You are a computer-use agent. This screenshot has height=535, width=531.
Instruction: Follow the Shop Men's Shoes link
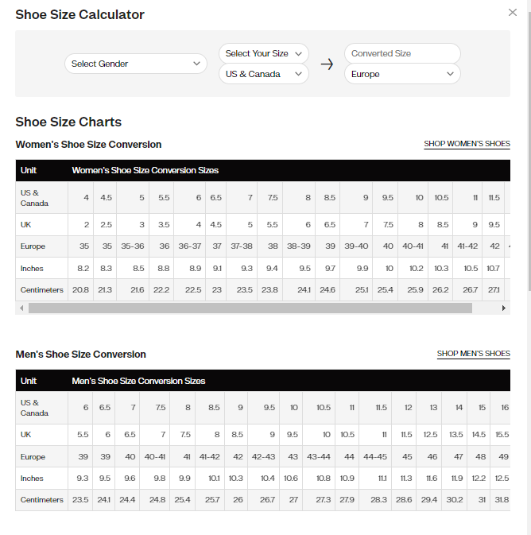click(473, 354)
